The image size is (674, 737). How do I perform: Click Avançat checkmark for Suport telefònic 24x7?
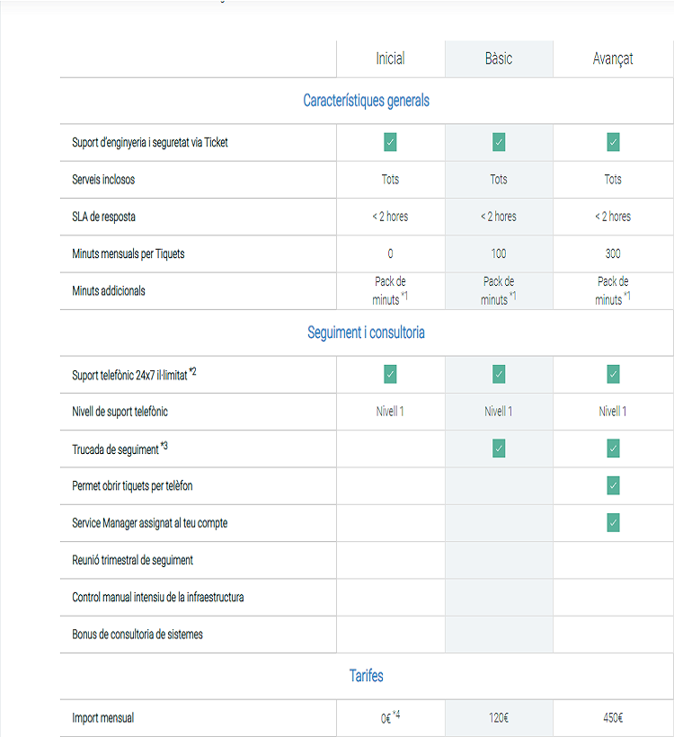613,374
